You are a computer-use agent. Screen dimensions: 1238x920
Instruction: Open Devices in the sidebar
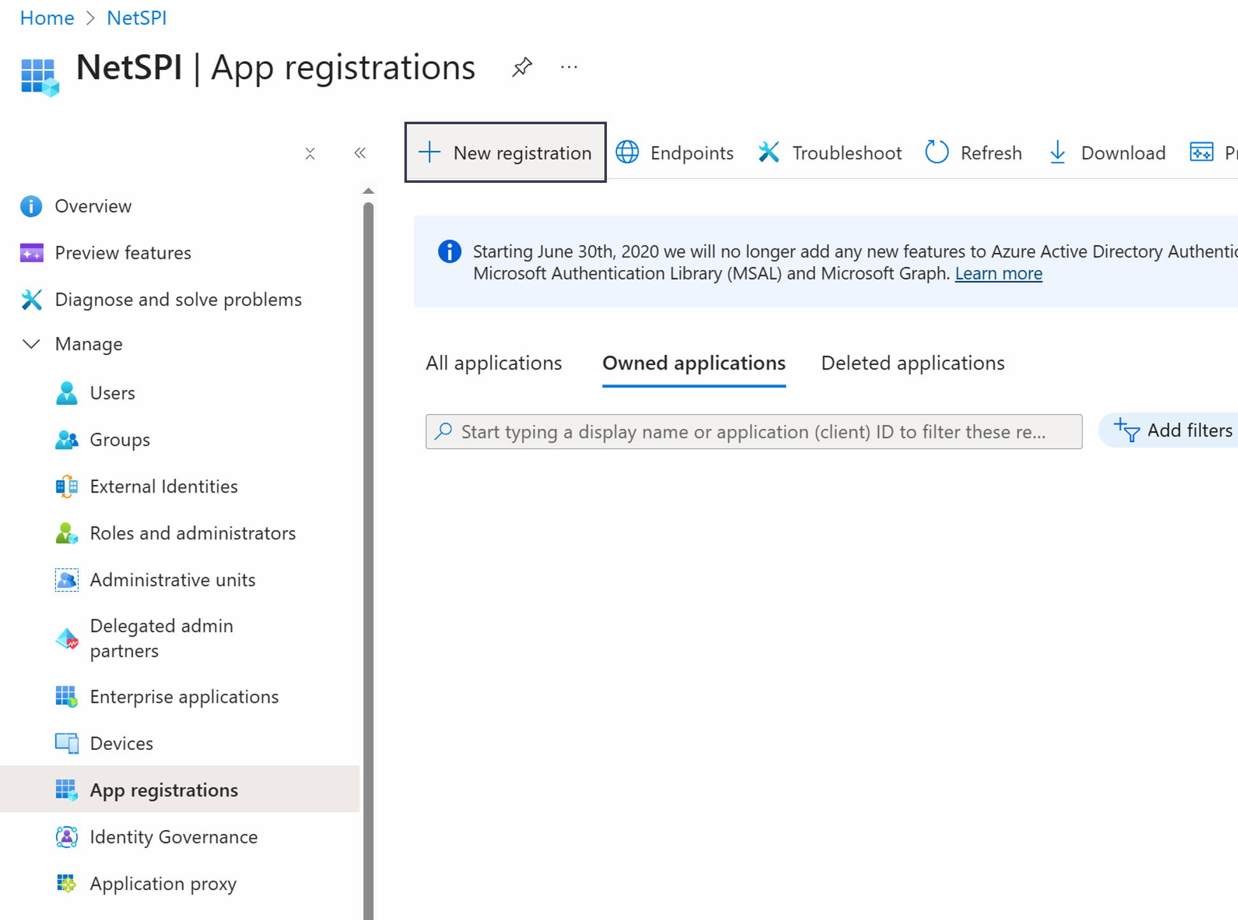click(x=122, y=744)
